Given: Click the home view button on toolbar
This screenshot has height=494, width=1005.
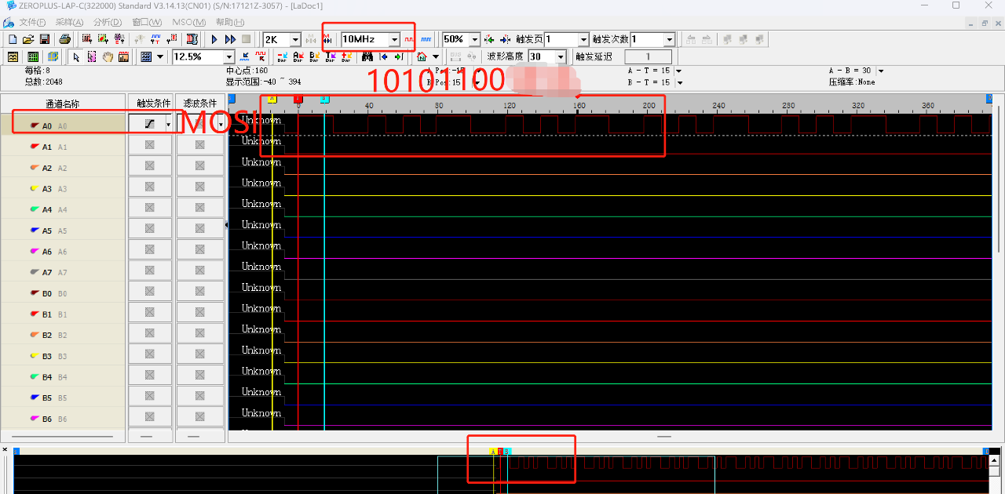Looking at the screenshot, I should point(422,56).
